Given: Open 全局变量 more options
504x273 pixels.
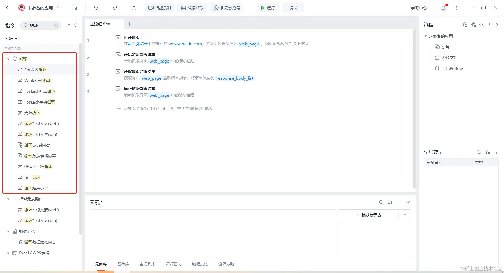Looking at the screenshot, I should pos(497,152).
